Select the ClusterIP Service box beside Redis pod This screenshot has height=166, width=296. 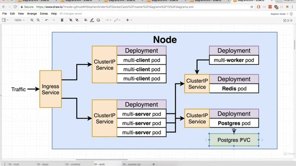(x=197, y=84)
